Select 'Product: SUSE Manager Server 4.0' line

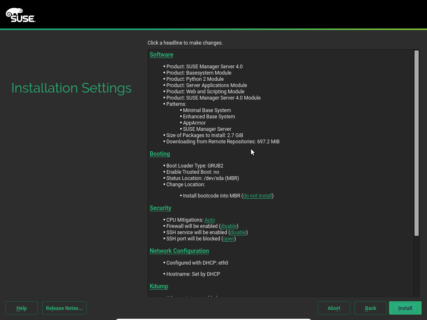coord(204,67)
